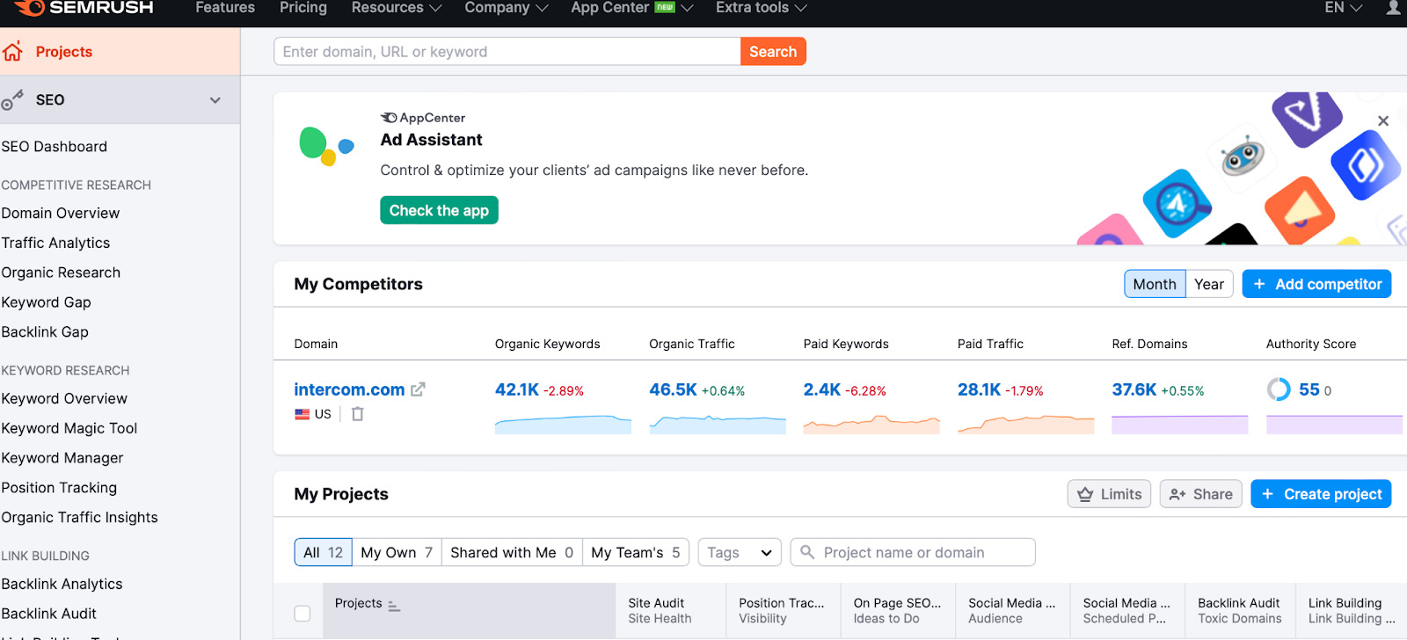The width and height of the screenshot is (1407, 640).
Task: Click the Paid Traffic trend chart
Action: pyautogui.click(x=1026, y=424)
